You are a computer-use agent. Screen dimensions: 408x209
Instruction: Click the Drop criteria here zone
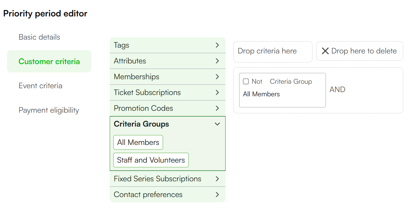point(273,51)
